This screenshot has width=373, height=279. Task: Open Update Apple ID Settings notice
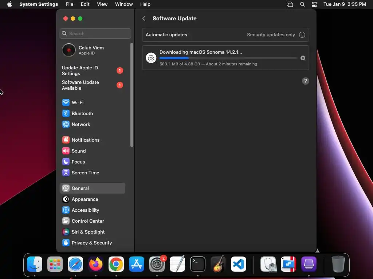click(92, 71)
